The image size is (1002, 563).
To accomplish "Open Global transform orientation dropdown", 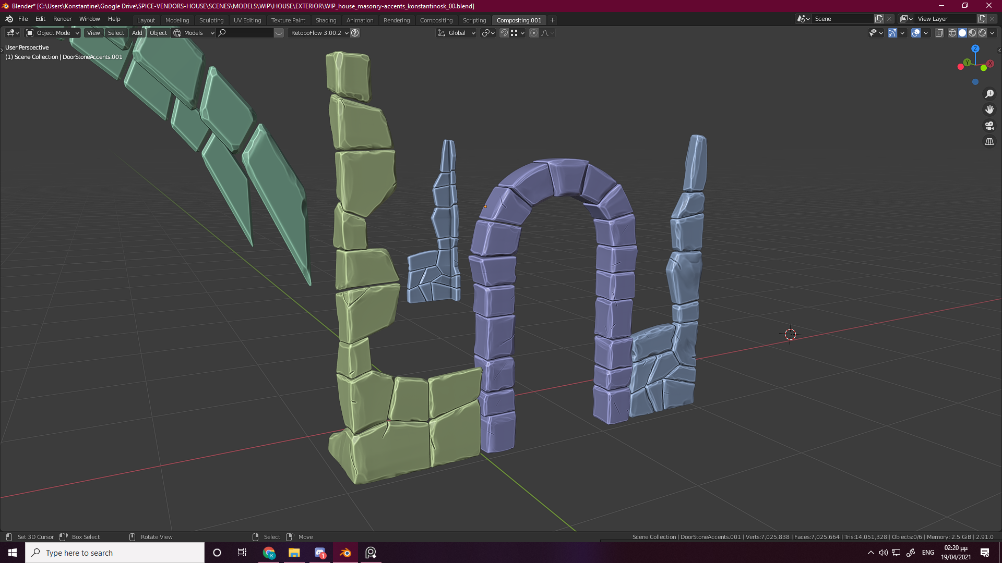I will (457, 33).
